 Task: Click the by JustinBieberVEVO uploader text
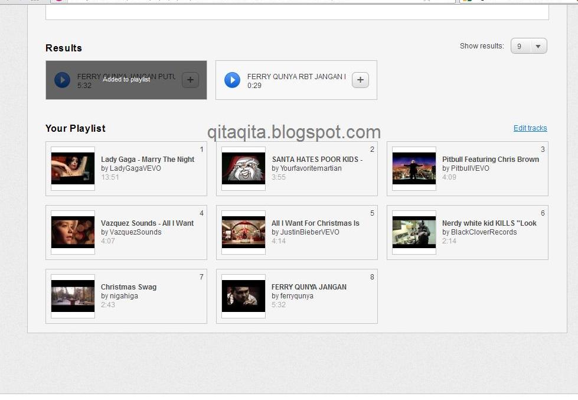click(305, 232)
